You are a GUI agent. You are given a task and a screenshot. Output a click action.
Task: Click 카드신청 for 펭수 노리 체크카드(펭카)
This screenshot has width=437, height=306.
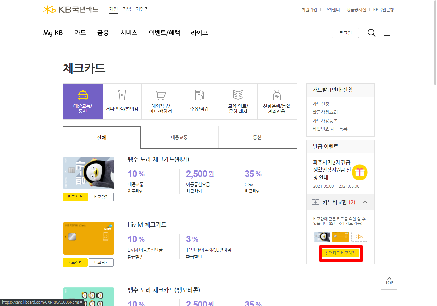coord(75,197)
